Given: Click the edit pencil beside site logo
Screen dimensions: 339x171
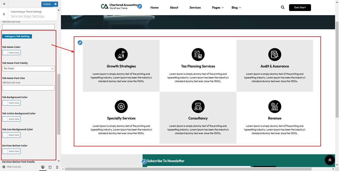Looking at the screenshot, I should click(x=140, y=6).
